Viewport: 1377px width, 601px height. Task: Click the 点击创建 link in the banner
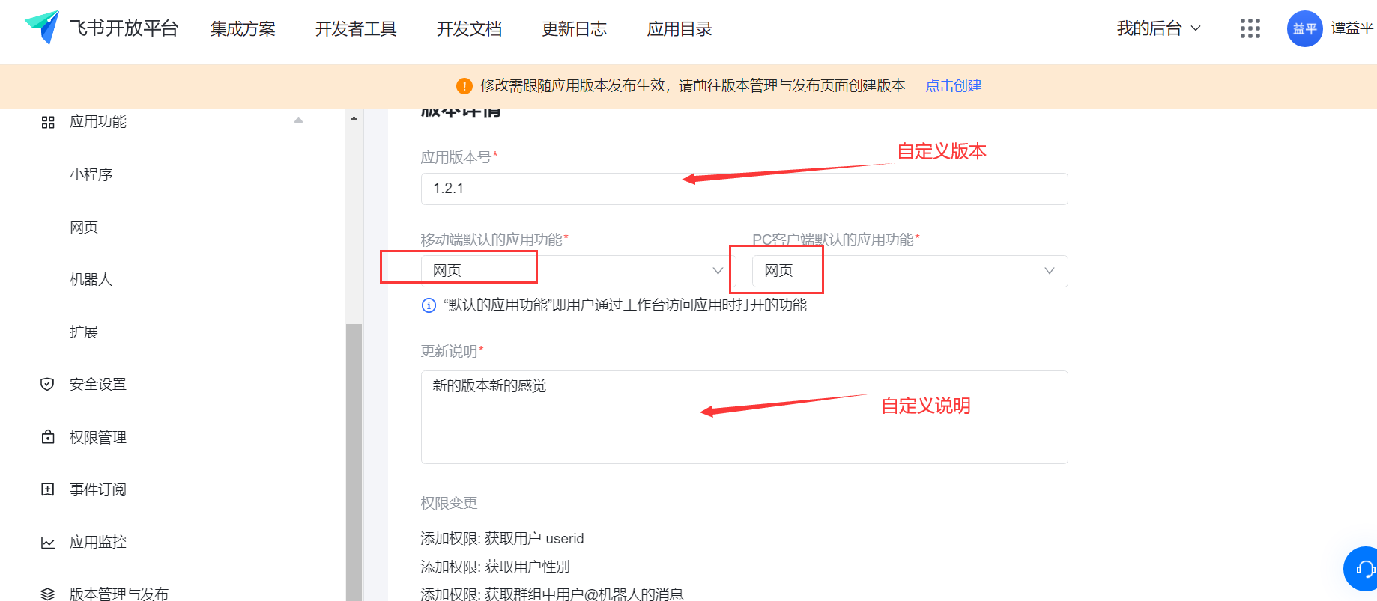pyautogui.click(x=953, y=85)
